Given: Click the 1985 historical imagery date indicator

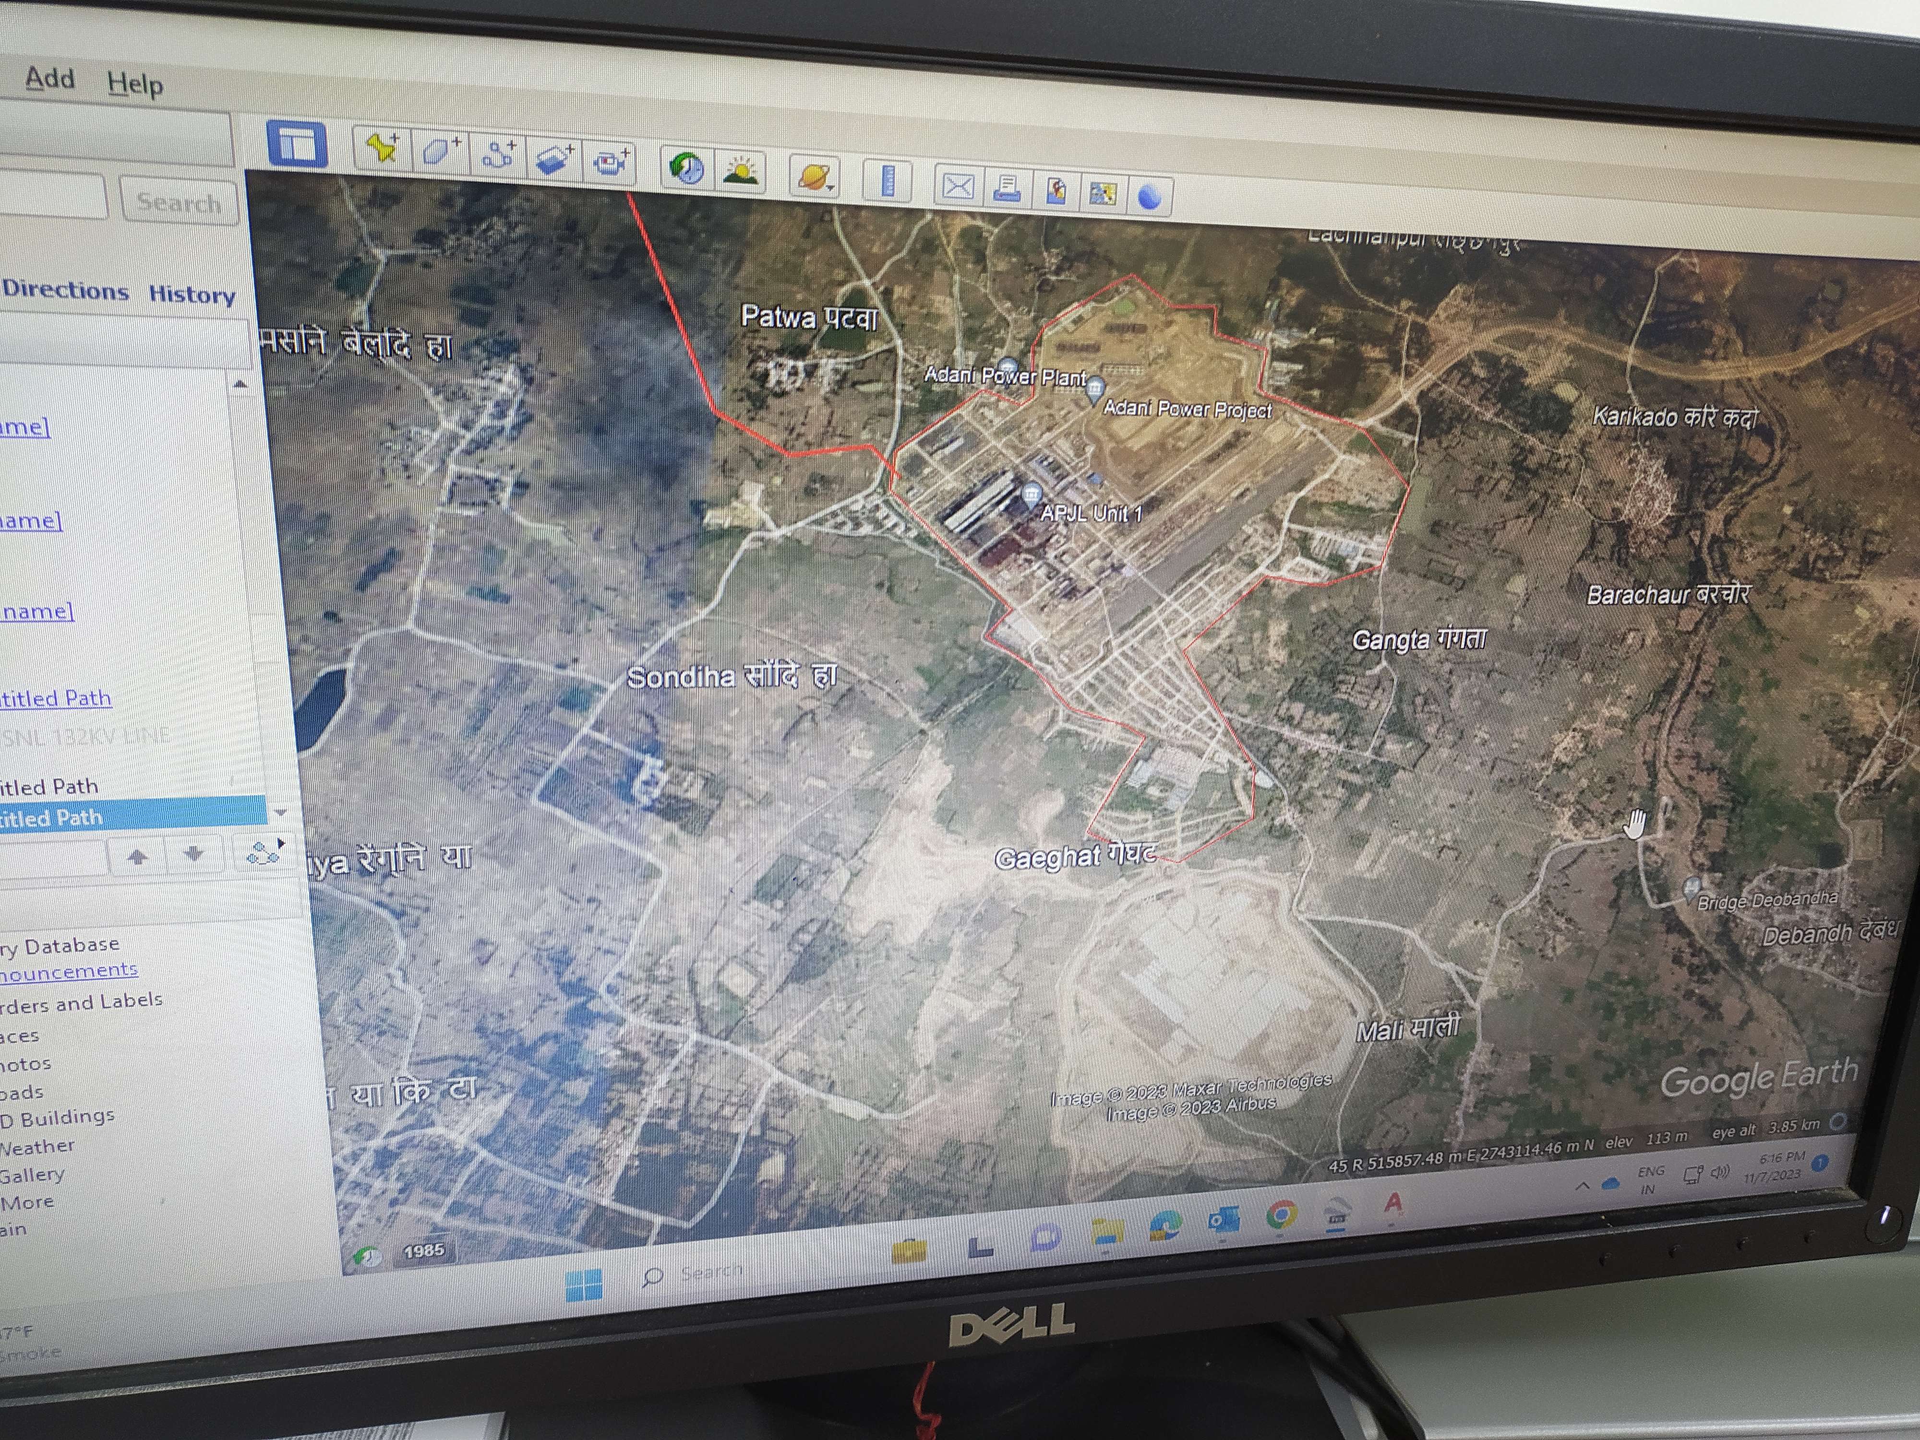Looking at the screenshot, I should point(423,1250).
